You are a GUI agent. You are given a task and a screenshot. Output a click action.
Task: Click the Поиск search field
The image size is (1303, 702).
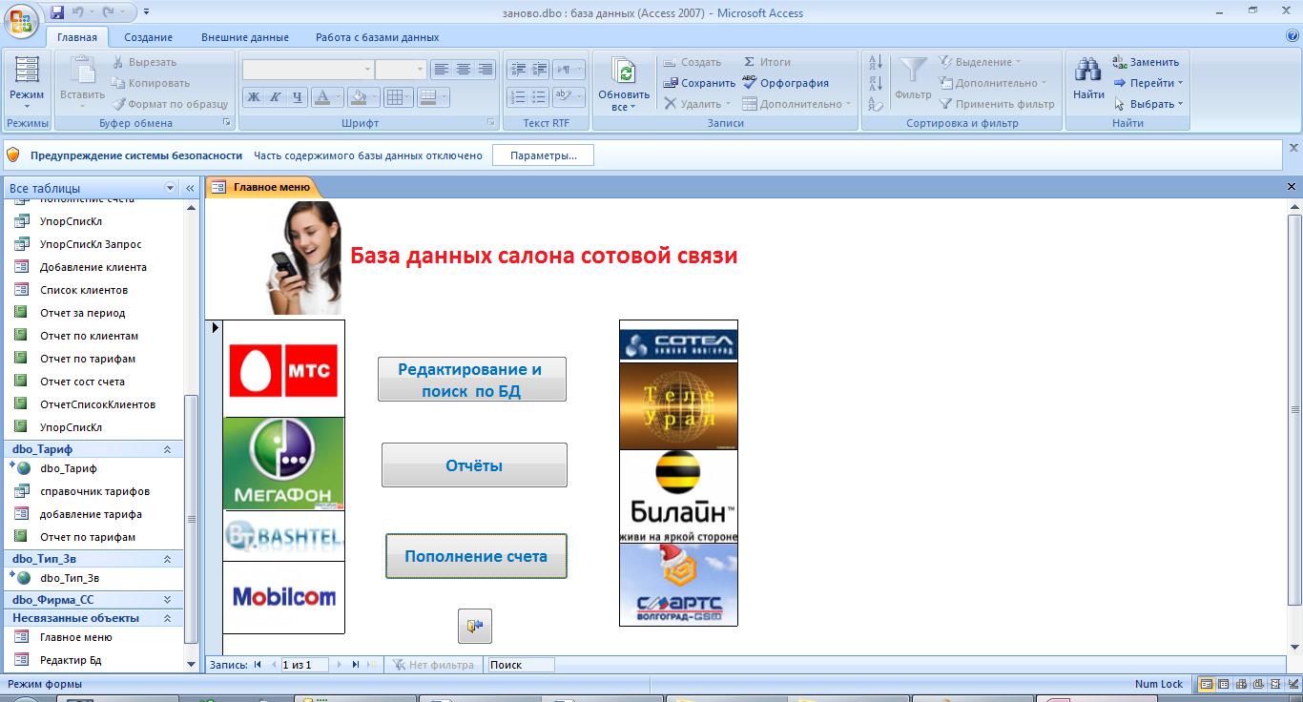520,665
